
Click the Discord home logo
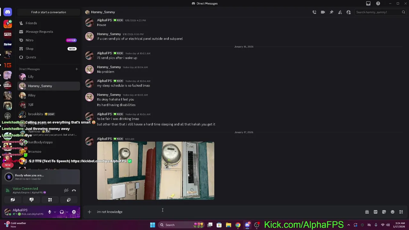[8, 12]
